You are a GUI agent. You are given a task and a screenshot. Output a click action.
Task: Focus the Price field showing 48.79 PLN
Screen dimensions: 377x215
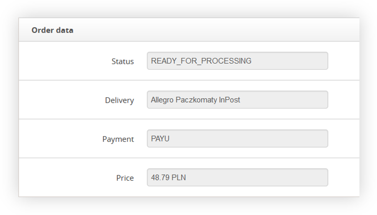click(x=237, y=177)
